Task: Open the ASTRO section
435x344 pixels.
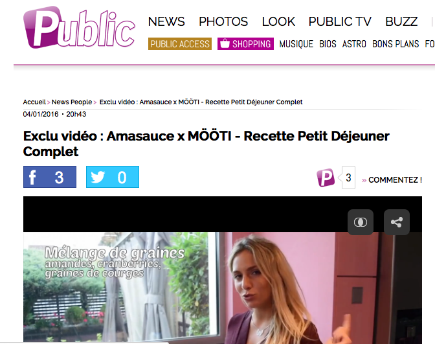Action: pyautogui.click(x=354, y=44)
